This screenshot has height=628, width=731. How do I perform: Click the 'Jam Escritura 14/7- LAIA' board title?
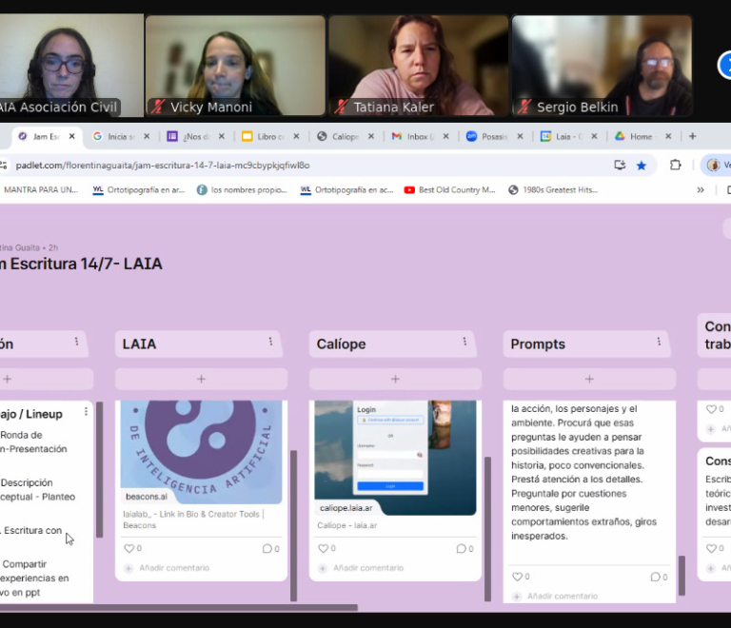point(81,265)
